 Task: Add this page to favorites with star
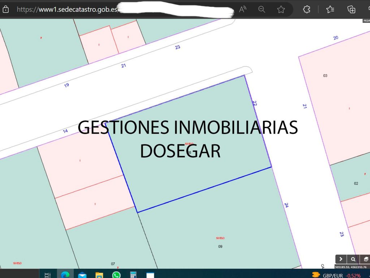pyautogui.click(x=281, y=9)
